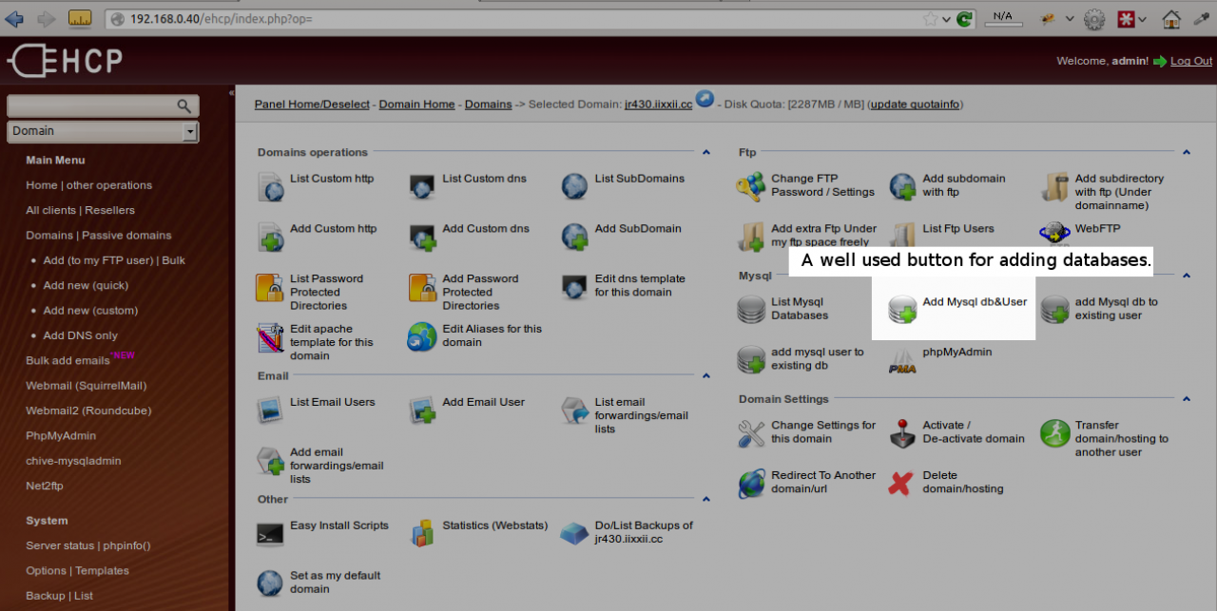The image size is (1217, 611).
Task: Click Delete domain/hosting red X icon
Action: point(900,484)
